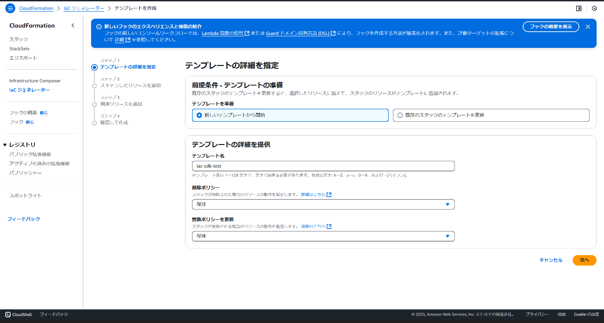The width and height of the screenshot is (604, 323).
Task: Click the info icon in the blue banner
Action: [98, 27]
